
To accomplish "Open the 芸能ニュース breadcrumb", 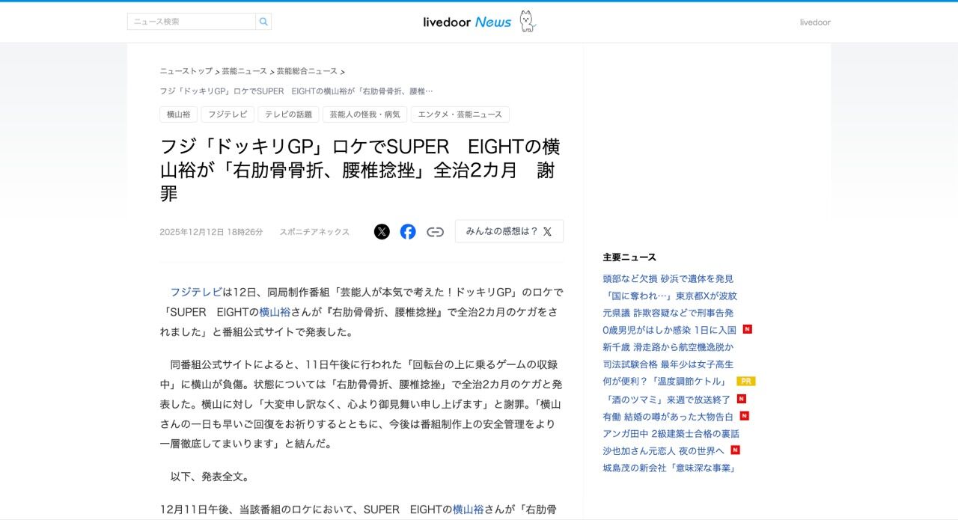I will tap(244, 71).
